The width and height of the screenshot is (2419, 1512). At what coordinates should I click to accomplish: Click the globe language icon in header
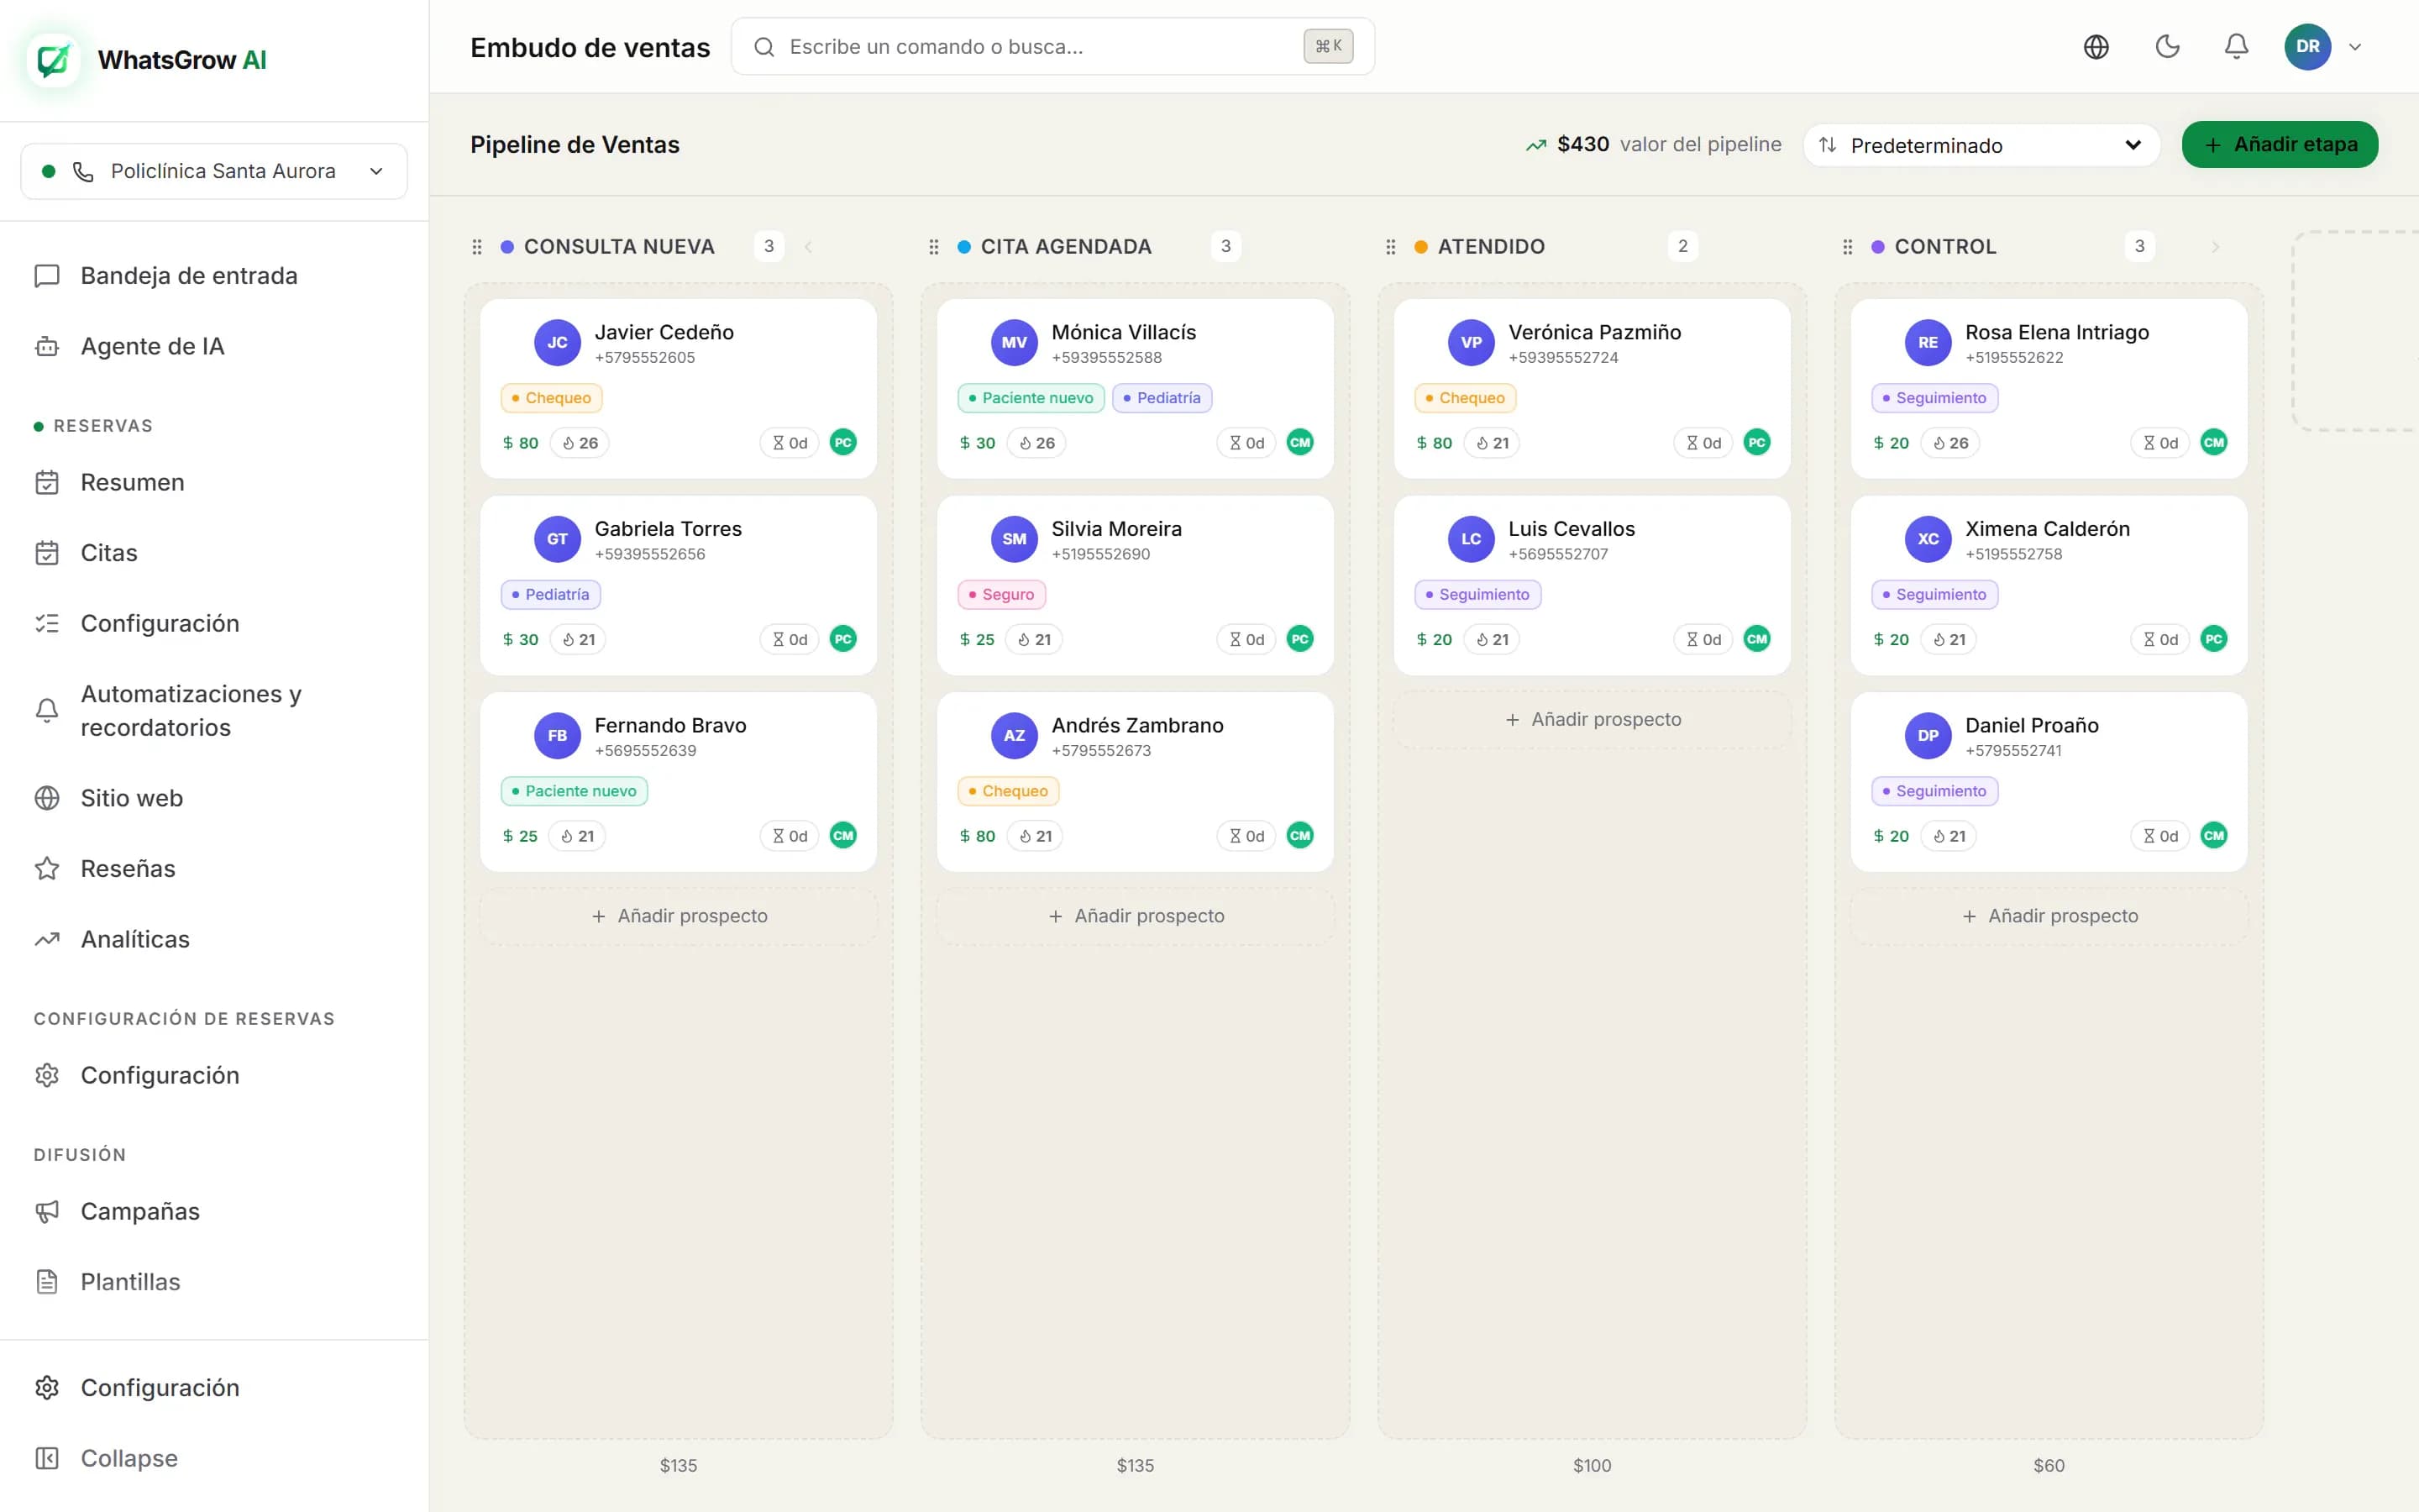[2095, 46]
